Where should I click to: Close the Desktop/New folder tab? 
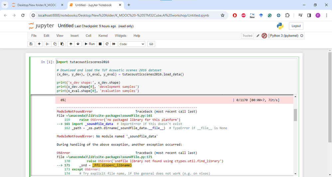click(62, 5)
